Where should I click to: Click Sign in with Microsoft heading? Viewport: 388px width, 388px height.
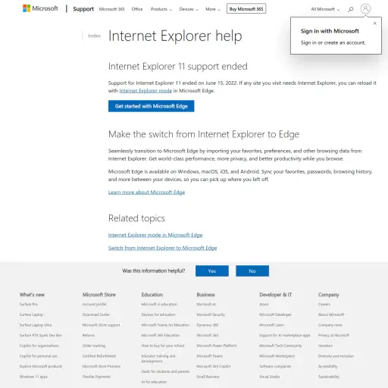click(x=330, y=31)
